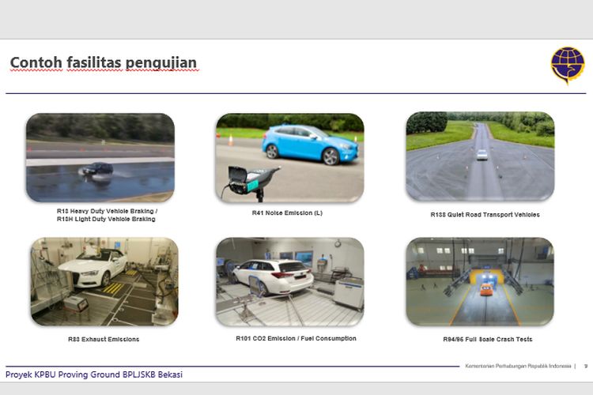Select the blue car noise test image
Screen dimensions: 593x395
(x=289, y=157)
